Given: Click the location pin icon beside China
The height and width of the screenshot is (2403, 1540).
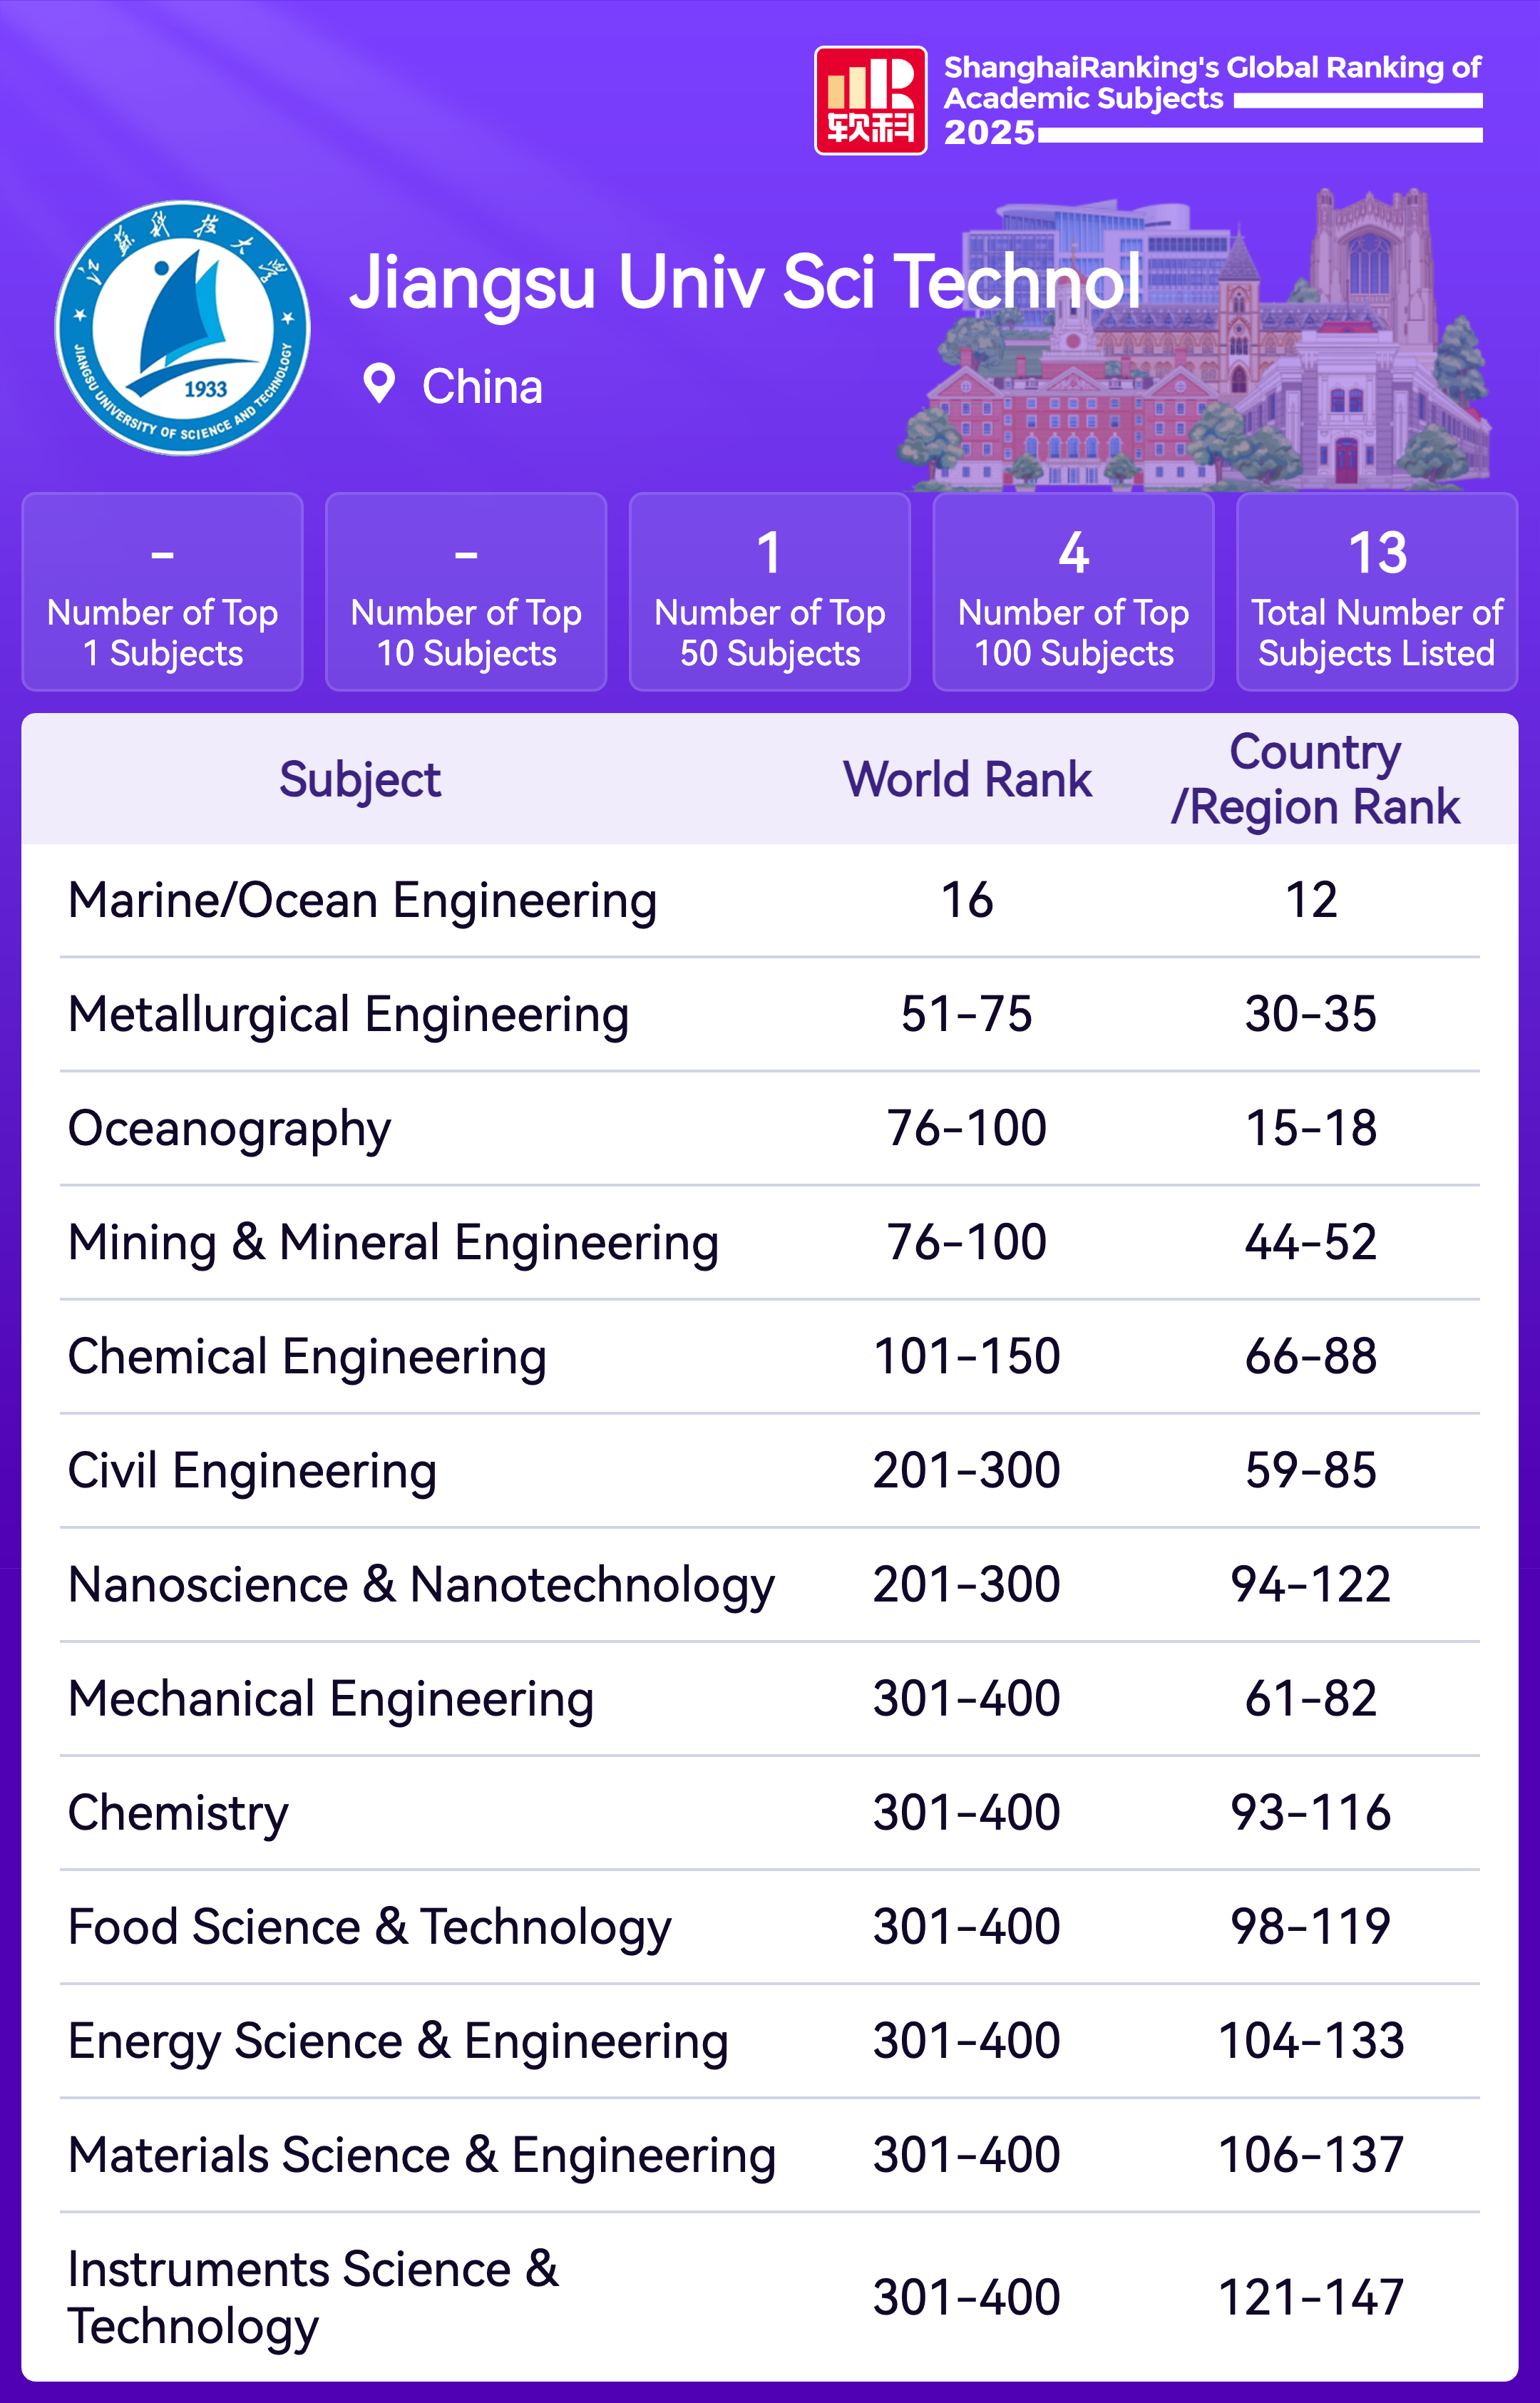Looking at the screenshot, I should point(379,384).
